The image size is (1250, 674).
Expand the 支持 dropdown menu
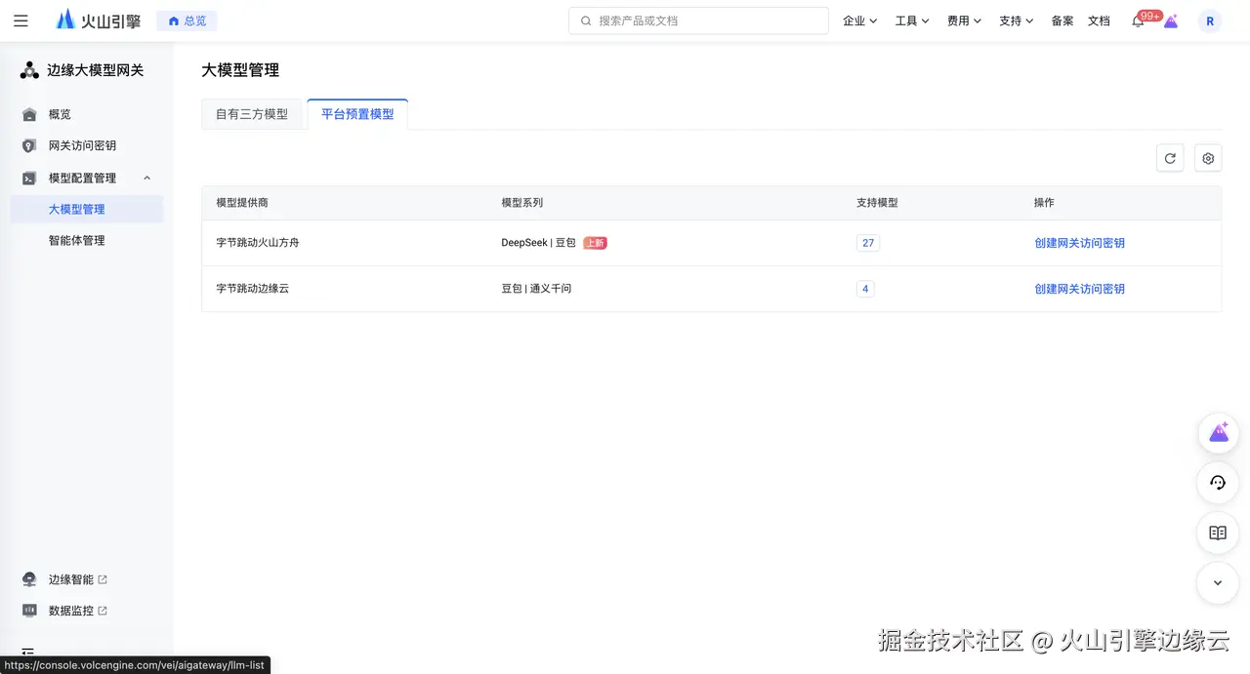1016,20
